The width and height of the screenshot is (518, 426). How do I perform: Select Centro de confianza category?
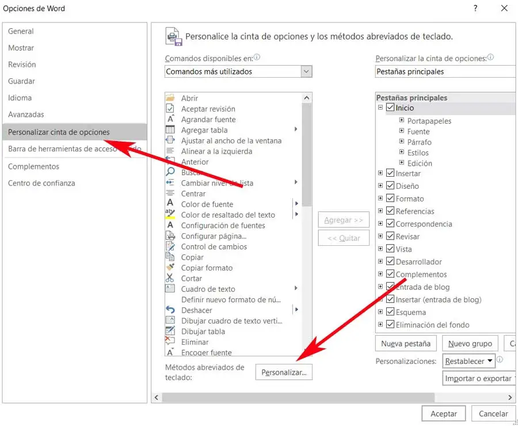(x=75, y=183)
